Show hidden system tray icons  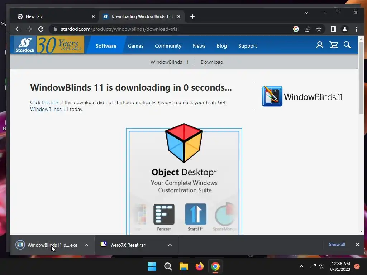point(301,266)
